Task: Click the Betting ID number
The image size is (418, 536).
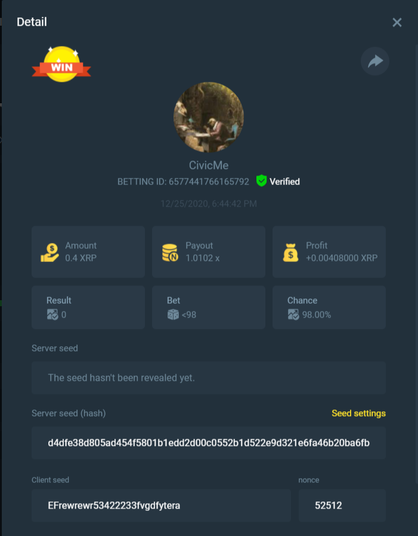Action: tap(209, 181)
